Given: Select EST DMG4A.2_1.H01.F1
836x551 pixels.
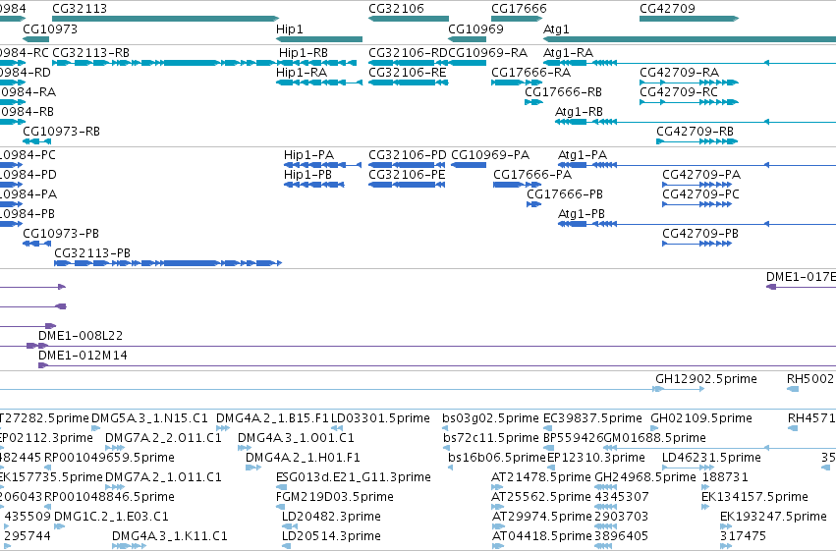Looking at the screenshot, I should (303, 458).
